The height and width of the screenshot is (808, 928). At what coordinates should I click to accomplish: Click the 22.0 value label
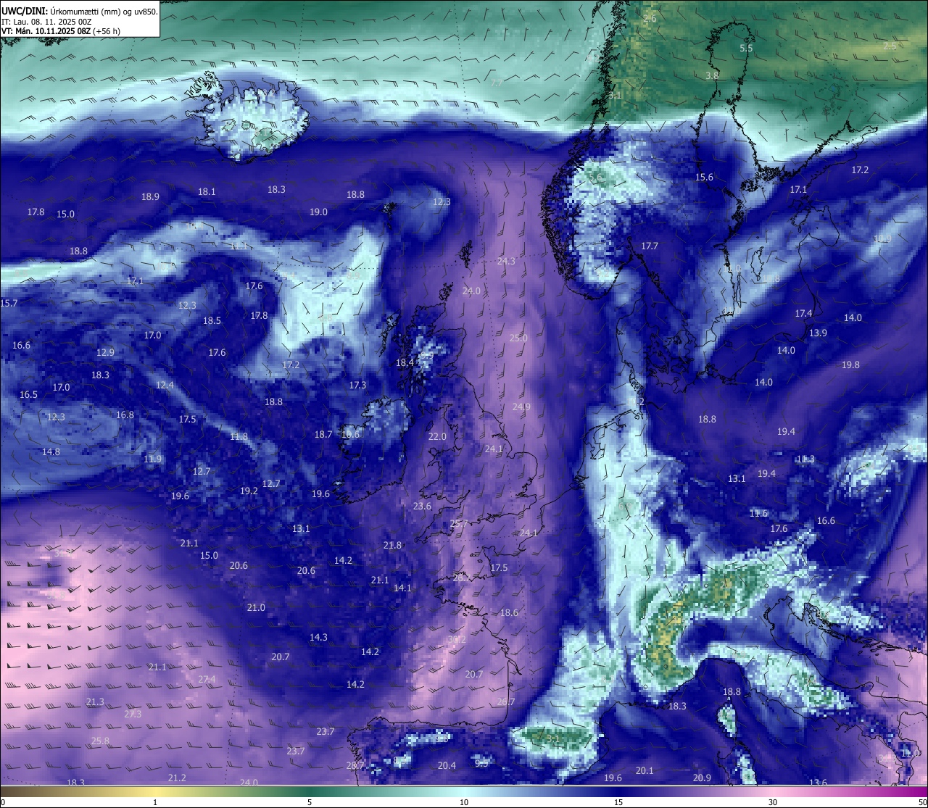[437, 436]
